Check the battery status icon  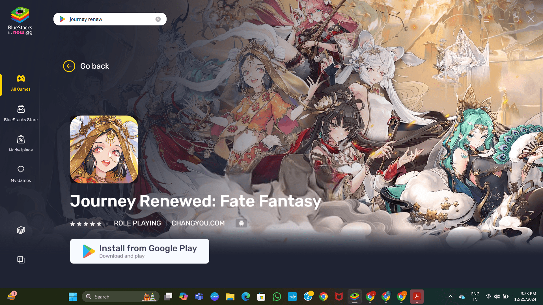506,297
